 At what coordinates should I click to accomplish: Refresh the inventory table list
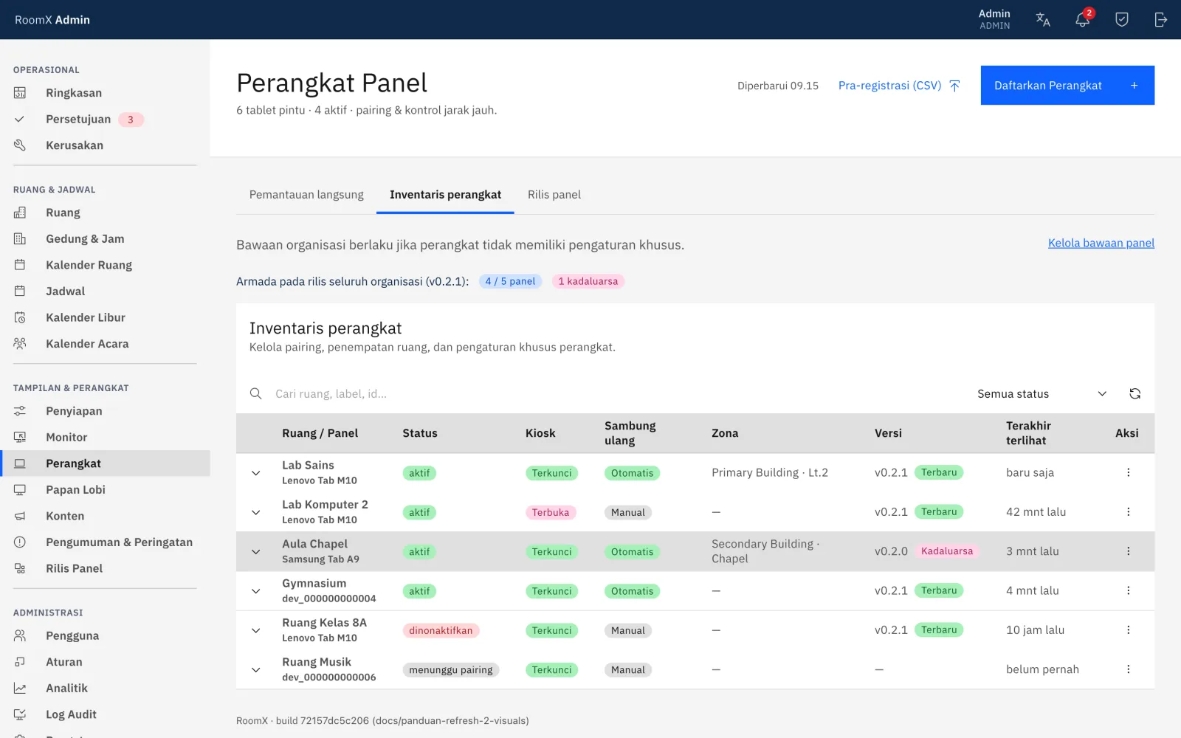(1135, 394)
